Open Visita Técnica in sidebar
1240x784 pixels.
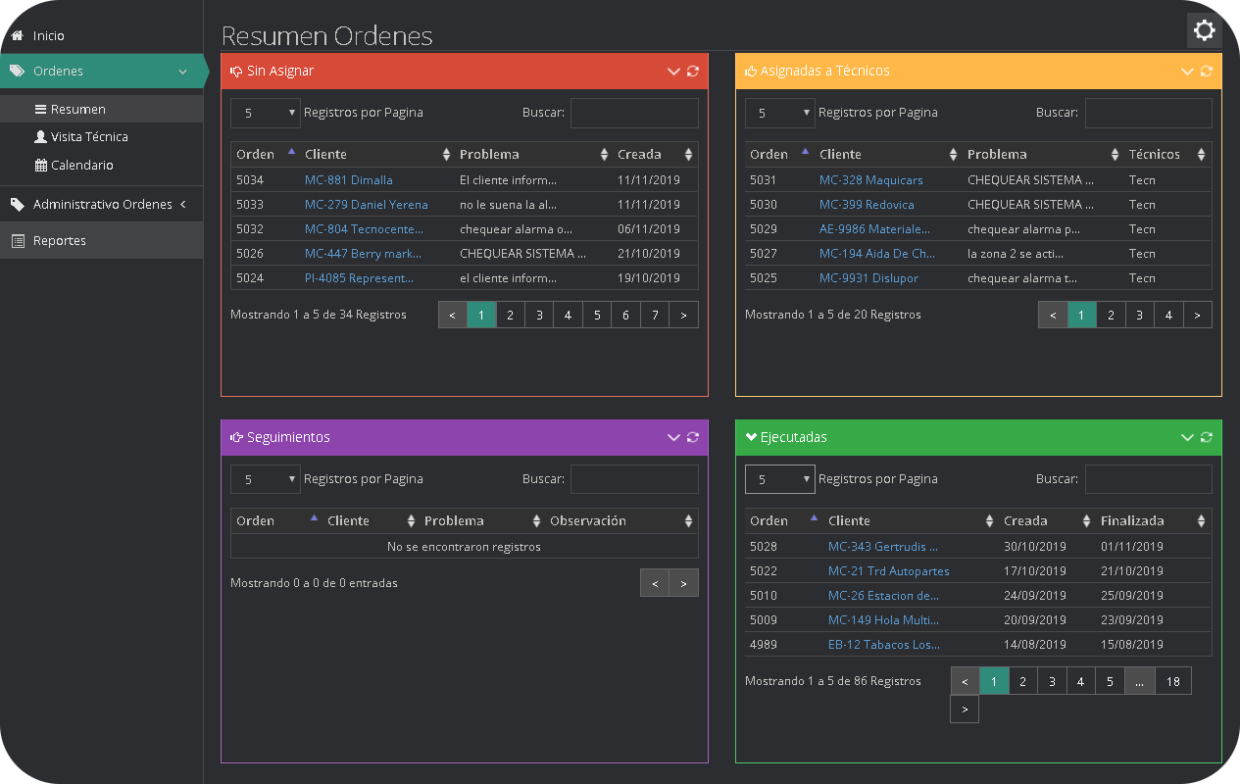88,137
